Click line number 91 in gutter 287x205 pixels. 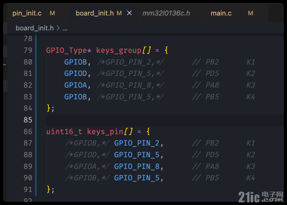pyautogui.click(x=28, y=189)
